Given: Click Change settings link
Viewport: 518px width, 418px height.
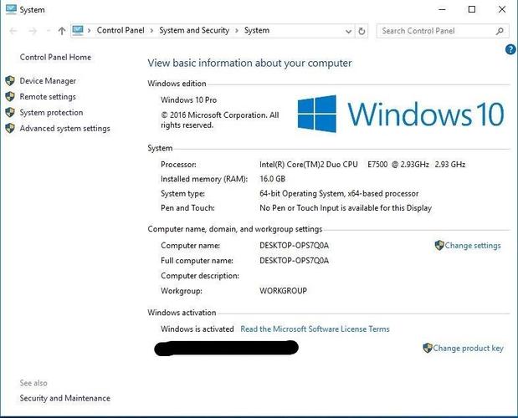Looking at the screenshot, I should click(x=473, y=246).
